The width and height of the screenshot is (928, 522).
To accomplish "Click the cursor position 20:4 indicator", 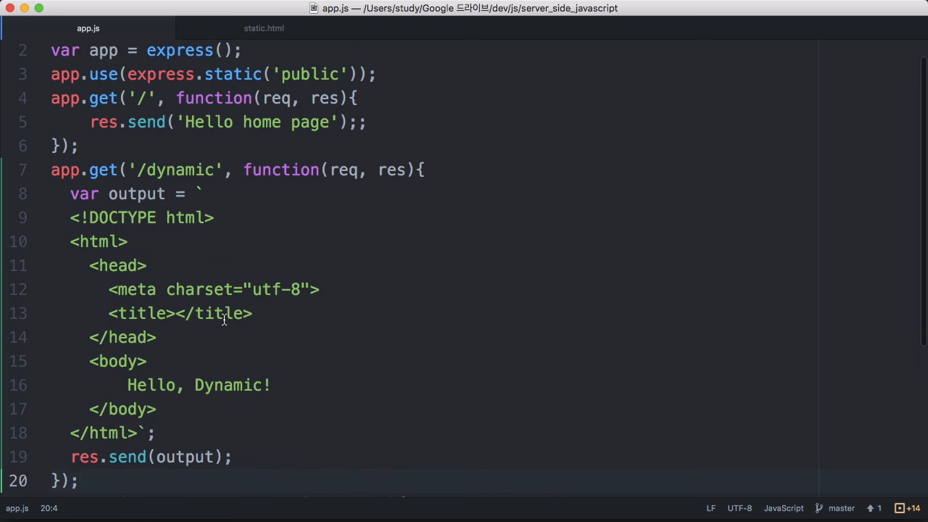I will [49, 508].
